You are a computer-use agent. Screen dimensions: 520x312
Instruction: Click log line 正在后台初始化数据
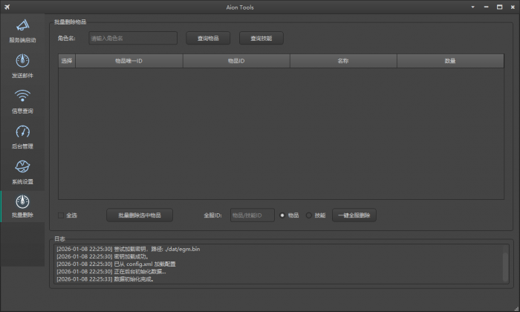point(111,272)
